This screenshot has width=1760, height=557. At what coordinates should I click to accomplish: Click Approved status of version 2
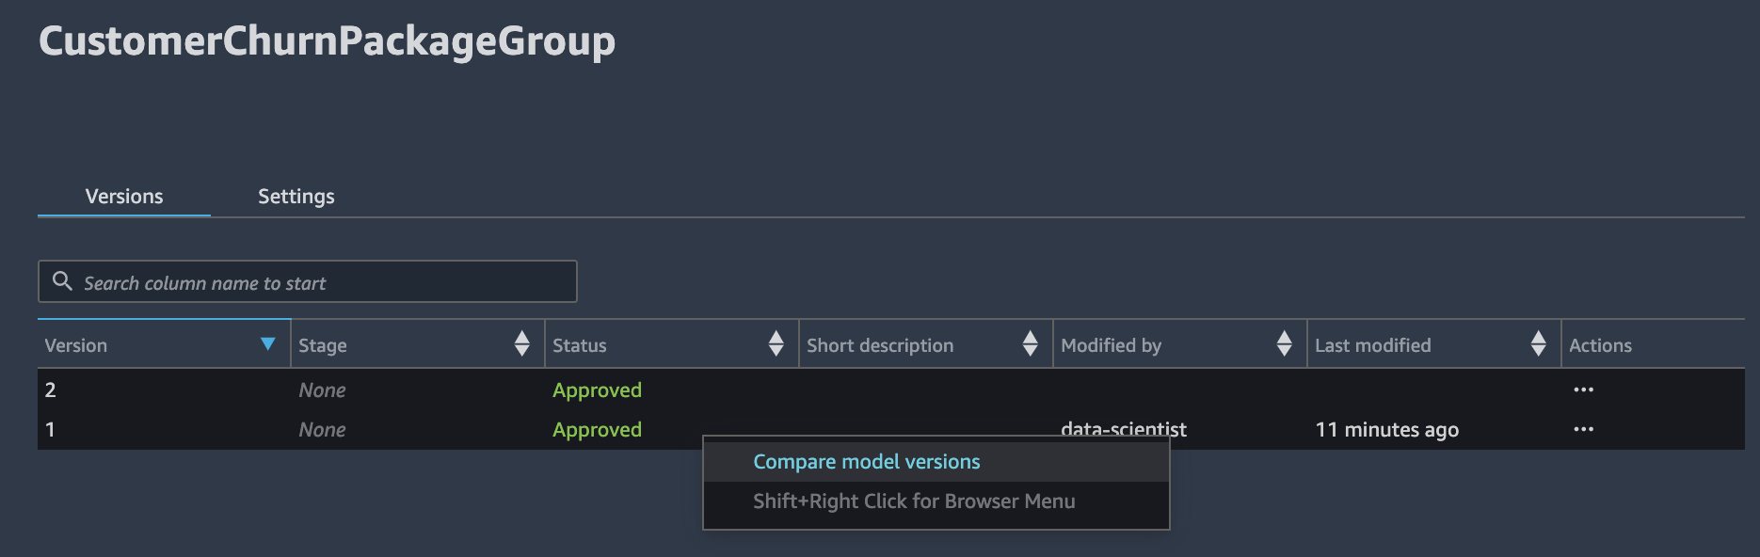coord(597,390)
